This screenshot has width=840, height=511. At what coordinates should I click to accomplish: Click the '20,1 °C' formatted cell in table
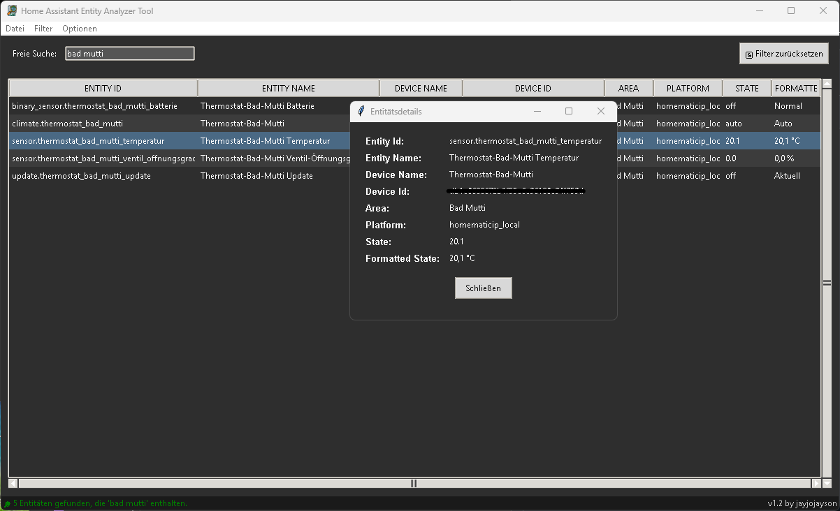pyautogui.click(x=787, y=141)
